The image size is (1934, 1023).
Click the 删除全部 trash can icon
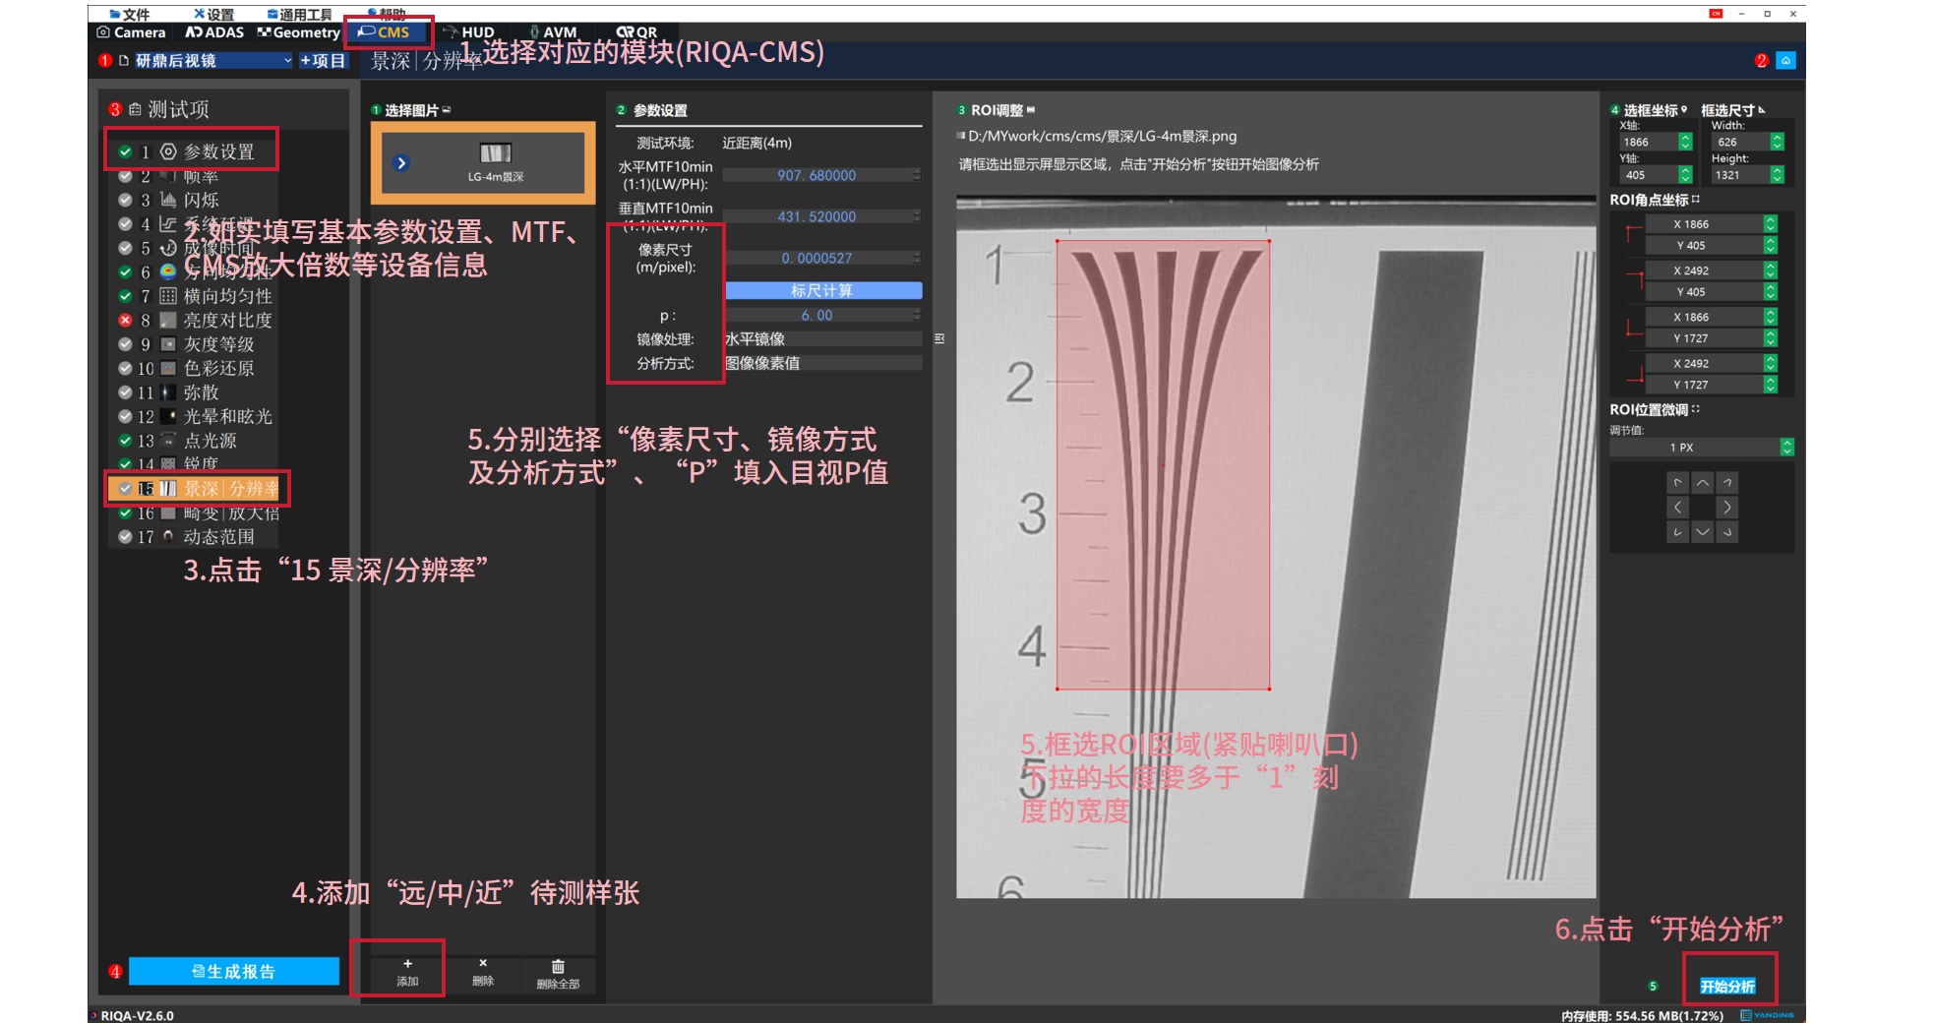click(558, 967)
